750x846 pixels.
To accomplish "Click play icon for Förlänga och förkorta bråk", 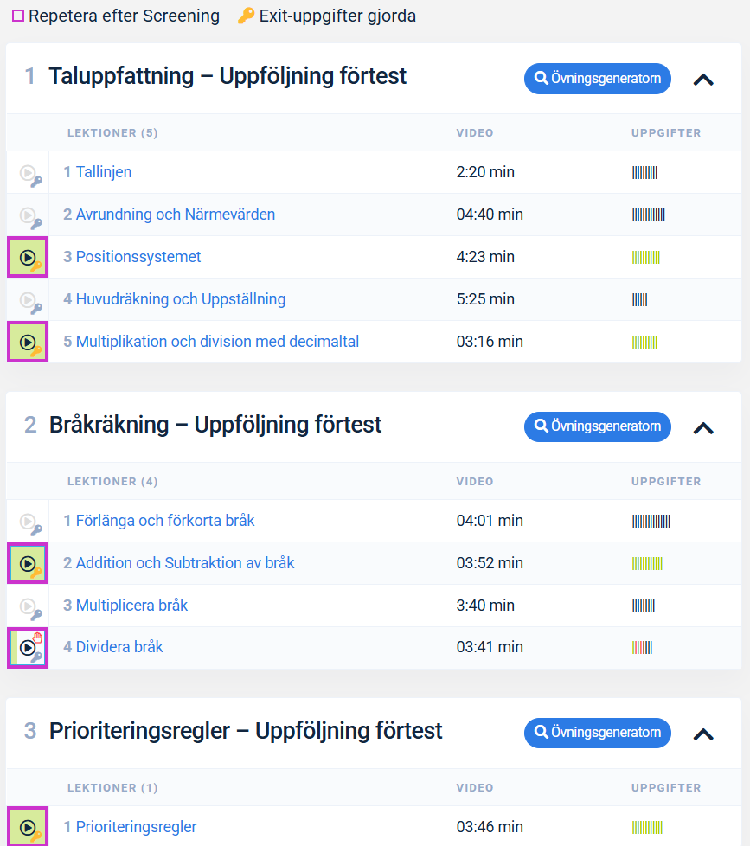I will click(x=28, y=522).
